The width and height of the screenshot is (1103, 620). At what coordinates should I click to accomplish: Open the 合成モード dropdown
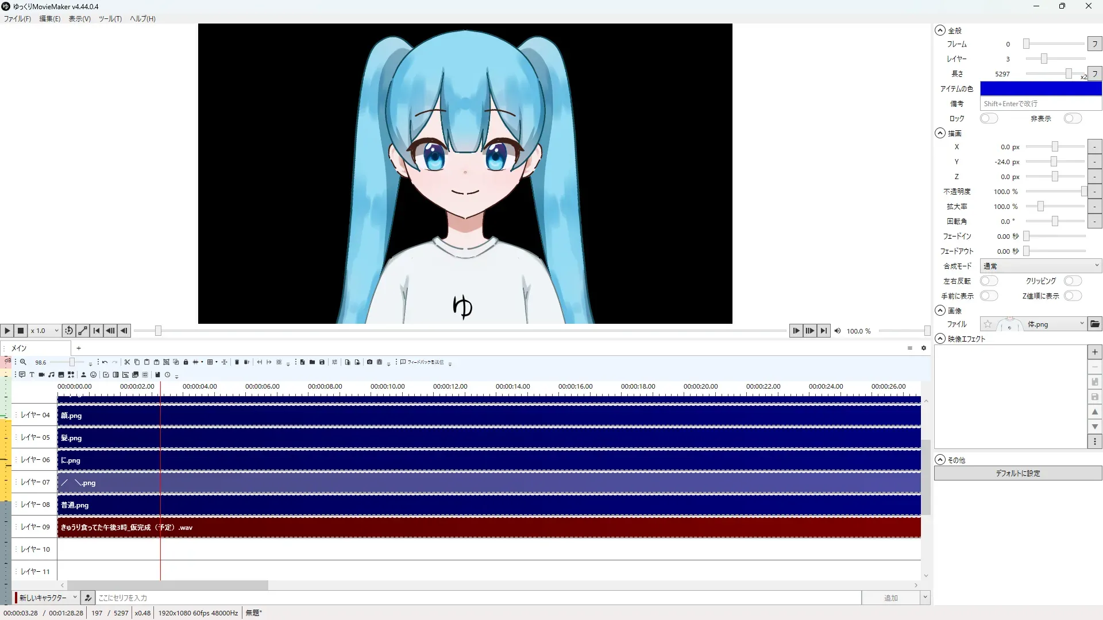[1040, 266]
